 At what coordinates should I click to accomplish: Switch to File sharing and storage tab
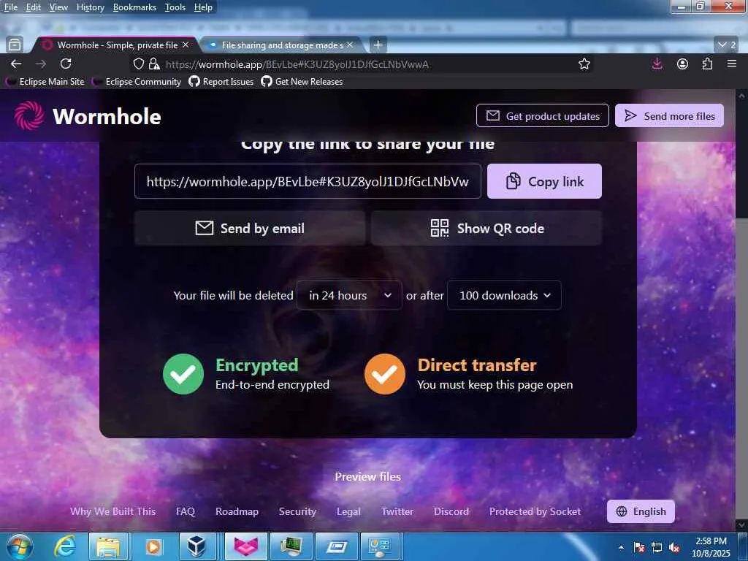pos(281,45)
